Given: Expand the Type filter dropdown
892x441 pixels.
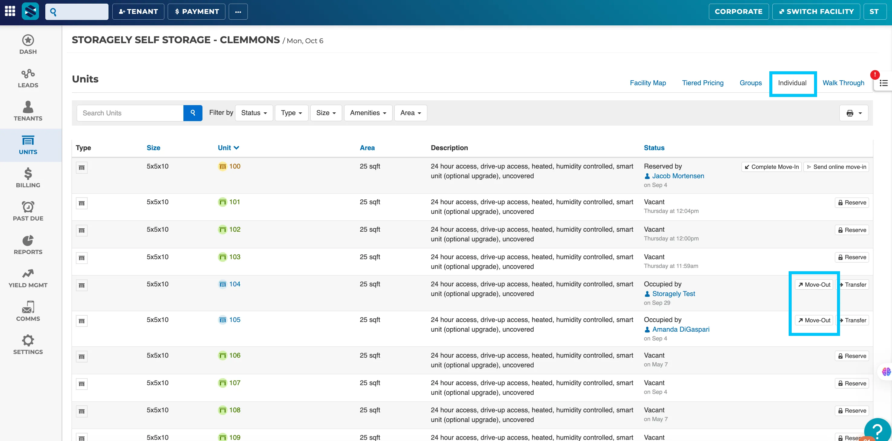Looking at the screenshot, I should coord(292,113).
